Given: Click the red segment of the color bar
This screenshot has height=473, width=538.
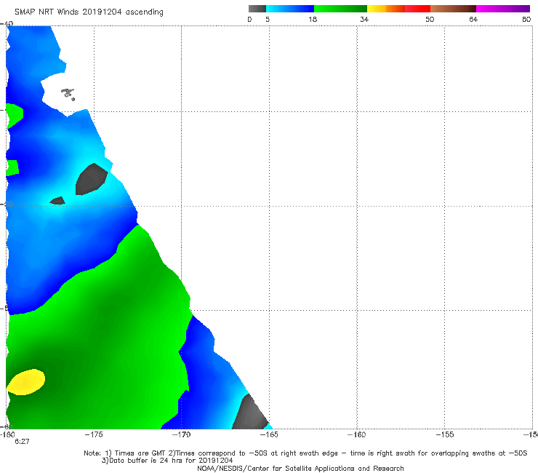Looking at the screenshot, I should 417,9.
